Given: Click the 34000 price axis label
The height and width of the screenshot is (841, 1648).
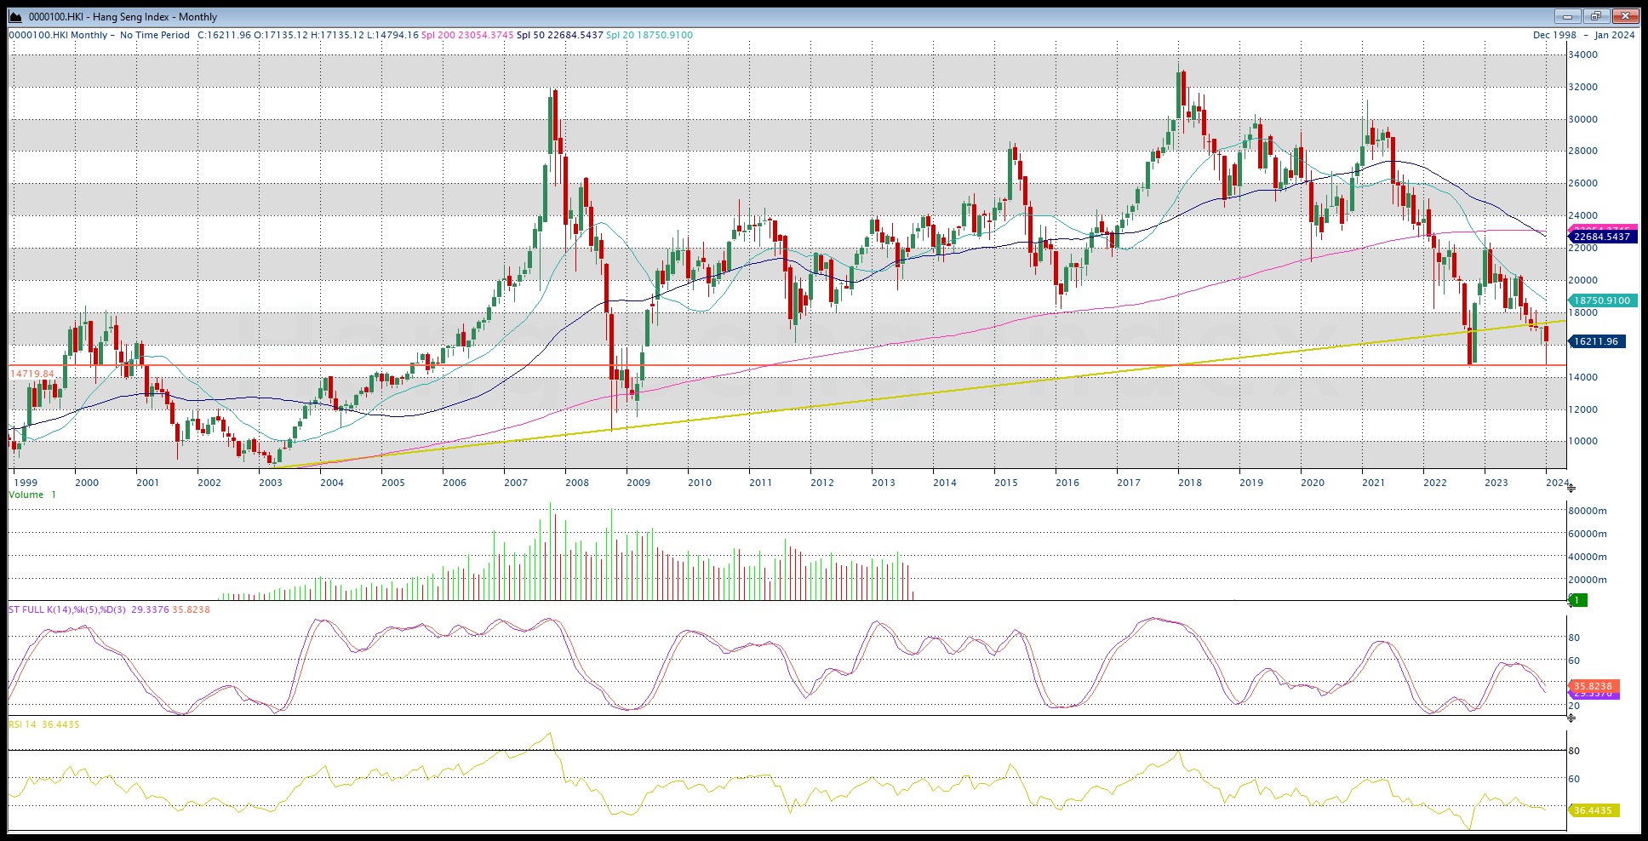Looking at the screenshot, I should pos(1583,54).
